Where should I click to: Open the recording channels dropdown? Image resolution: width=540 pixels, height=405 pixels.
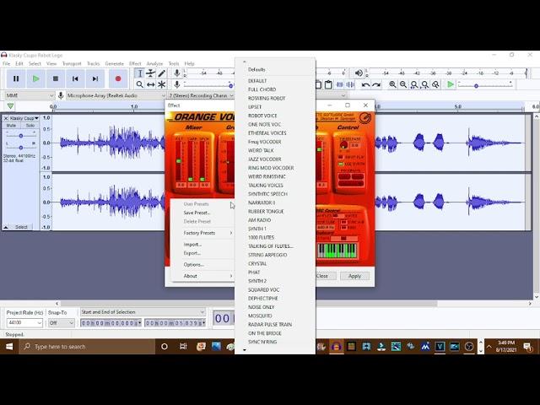(202, 95)
